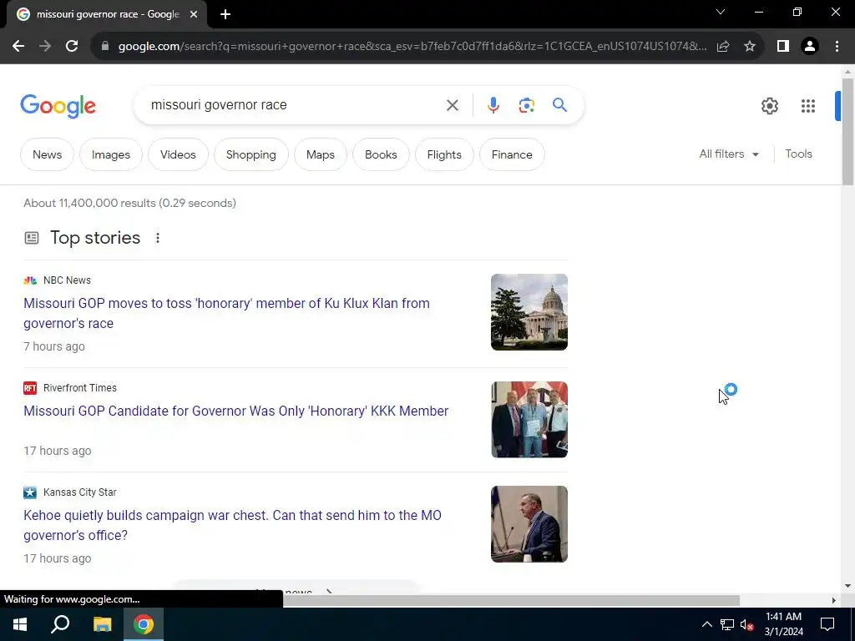Search by image with Google Lens icon
855x641 pixels.
tap(527, 105)
